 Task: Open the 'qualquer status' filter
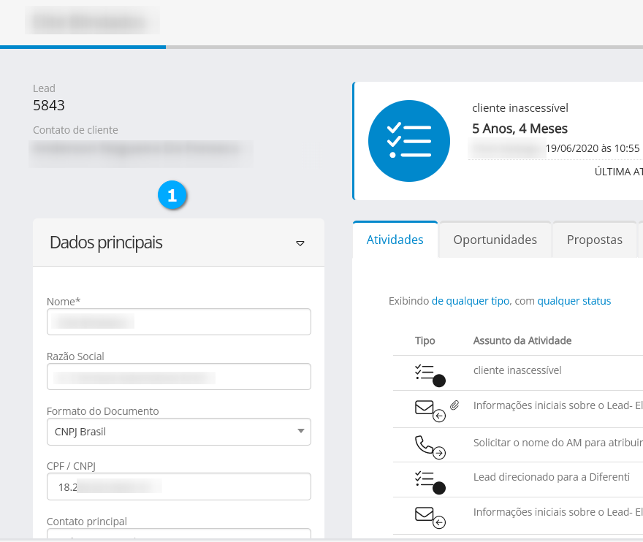[574, 301]
